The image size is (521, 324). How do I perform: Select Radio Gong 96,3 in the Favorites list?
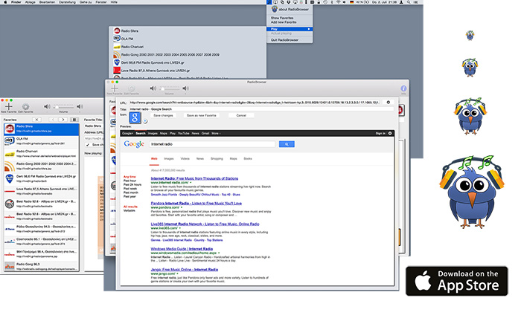tap(42, 266)
